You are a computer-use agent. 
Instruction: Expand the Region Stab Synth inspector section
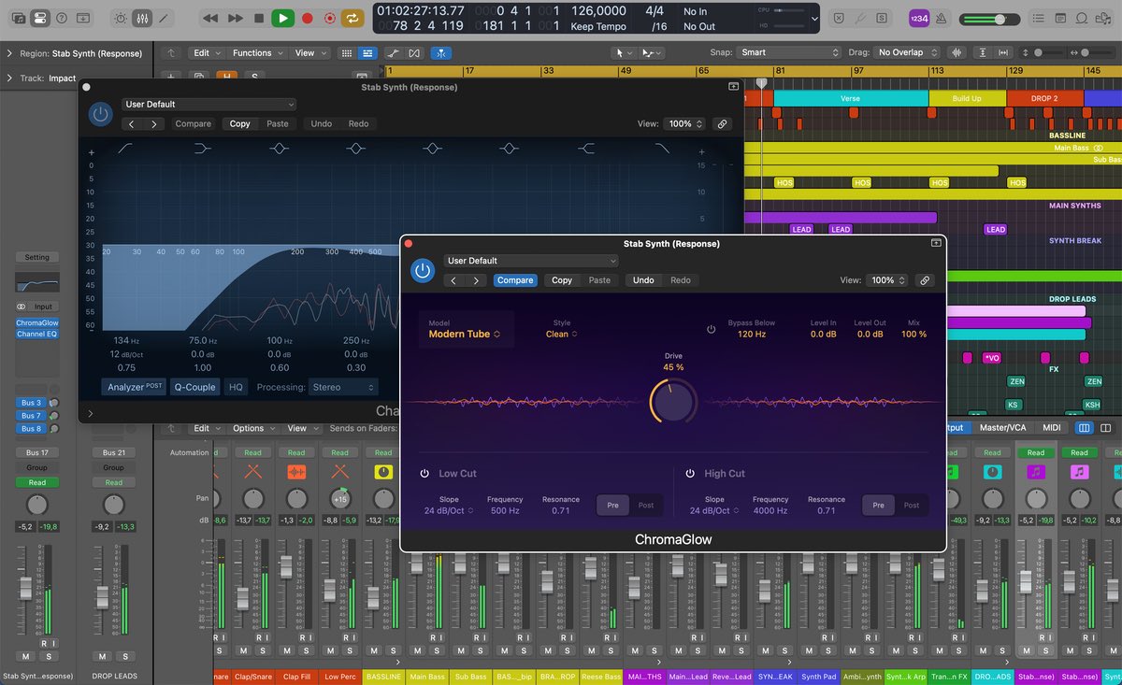9,54
